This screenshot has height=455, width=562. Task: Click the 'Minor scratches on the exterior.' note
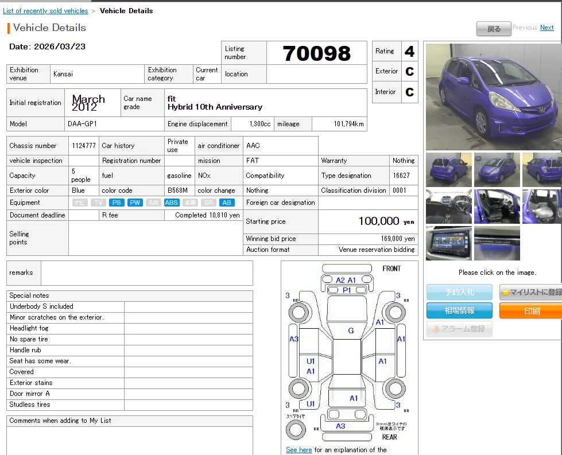click(57, 317)
